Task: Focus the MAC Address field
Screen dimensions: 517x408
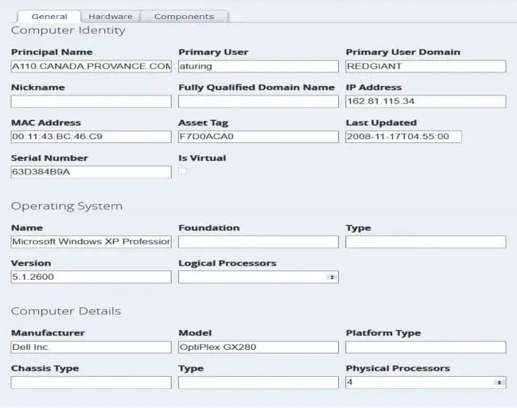Action: coord(91,137)
